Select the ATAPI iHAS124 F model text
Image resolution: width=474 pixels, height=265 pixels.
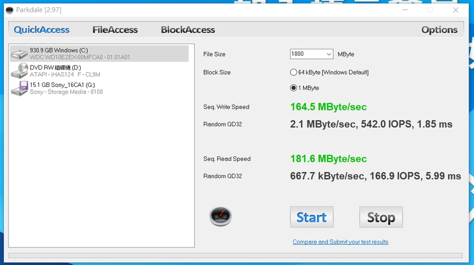click(65, 75)
